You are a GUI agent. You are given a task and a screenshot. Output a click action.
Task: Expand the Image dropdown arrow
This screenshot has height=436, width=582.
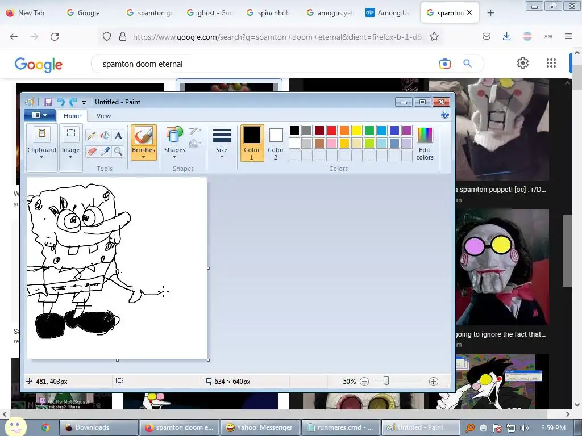[70, 157]
